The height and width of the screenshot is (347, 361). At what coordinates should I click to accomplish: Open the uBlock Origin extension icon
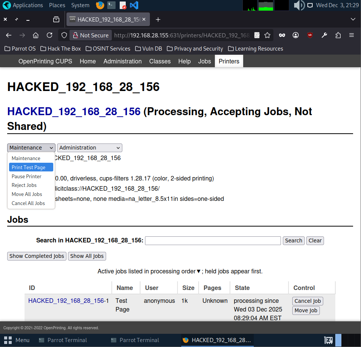pyautogui.click(x=310, y=35)
